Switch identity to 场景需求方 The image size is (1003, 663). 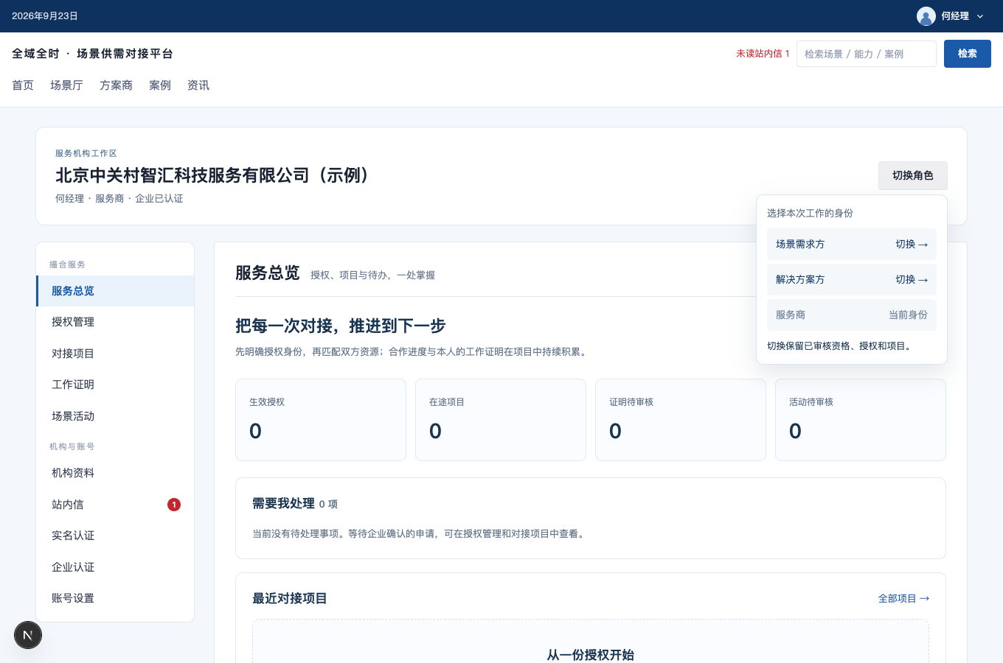coord(852,244)
